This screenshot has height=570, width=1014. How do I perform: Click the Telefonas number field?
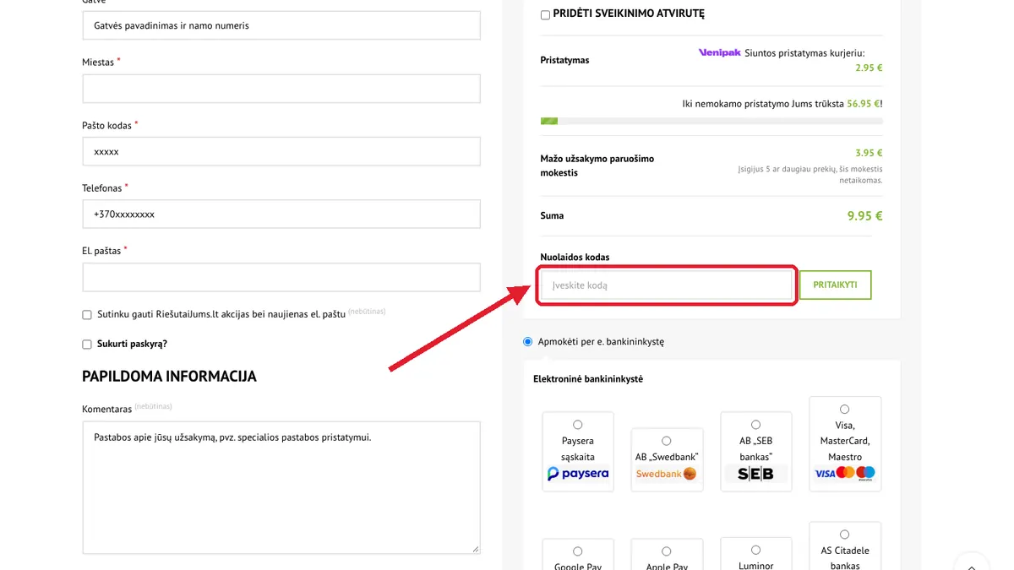281,214
